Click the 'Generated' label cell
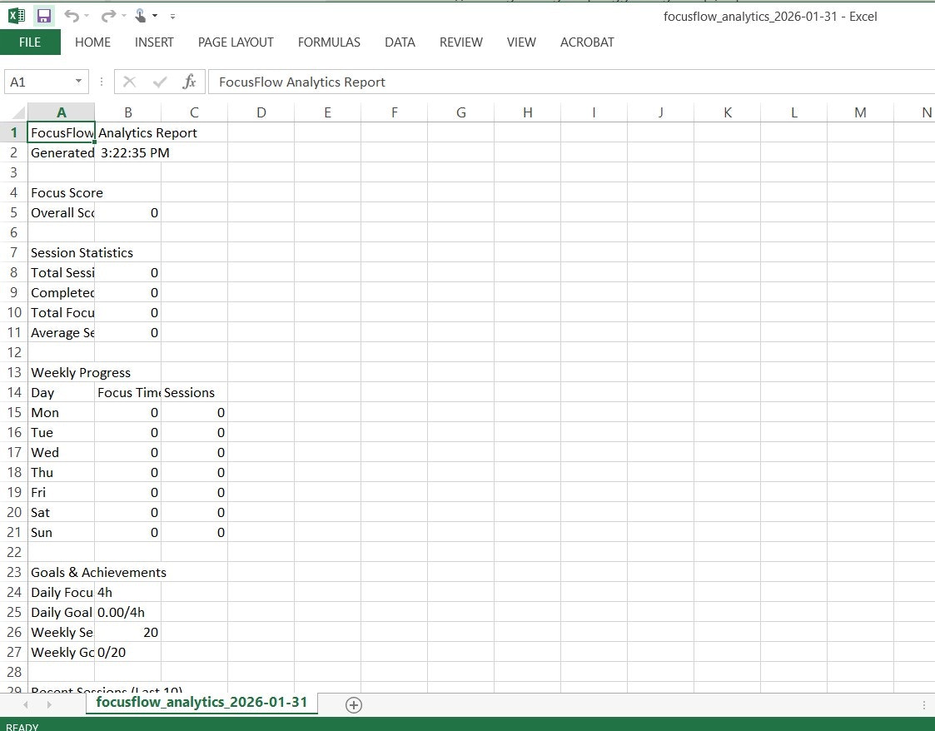Image resolution: width=935 pixels, height=731 pixels. [61, 152]
